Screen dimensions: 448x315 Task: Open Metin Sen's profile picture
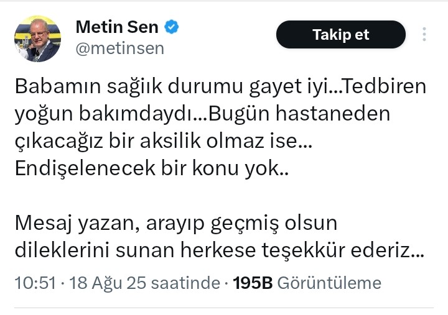tap(37, 39)
